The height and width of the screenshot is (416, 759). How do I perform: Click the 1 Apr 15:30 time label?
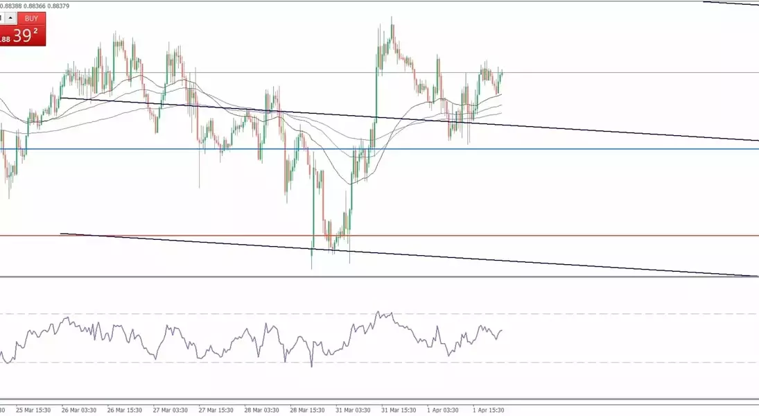tap(489, 410)
